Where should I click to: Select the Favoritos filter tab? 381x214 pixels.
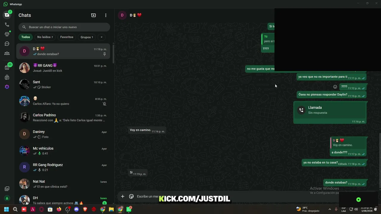pyautogui.click(x=67, y=37)
